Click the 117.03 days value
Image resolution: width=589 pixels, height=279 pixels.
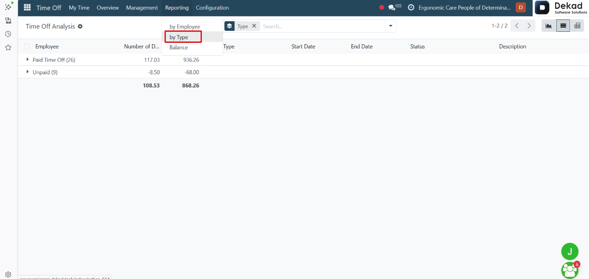(x=152, y=59)
